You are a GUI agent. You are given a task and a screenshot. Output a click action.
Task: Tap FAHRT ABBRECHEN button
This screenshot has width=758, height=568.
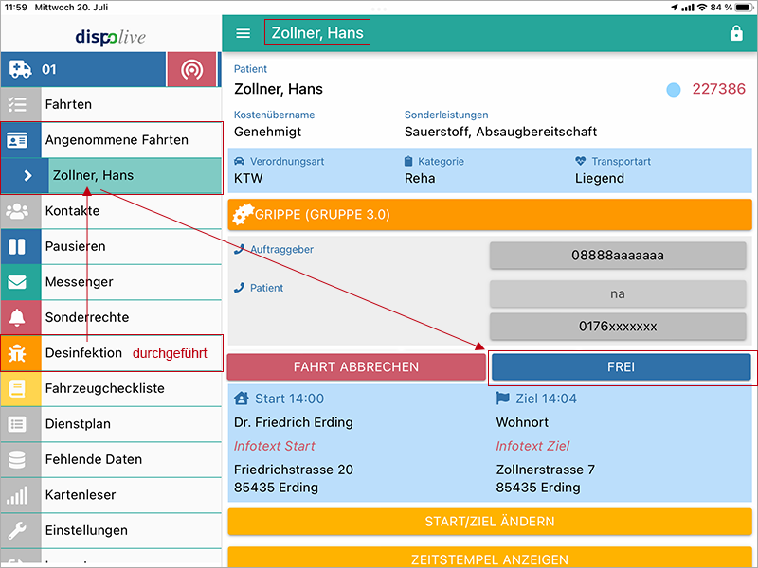point(356,367)
